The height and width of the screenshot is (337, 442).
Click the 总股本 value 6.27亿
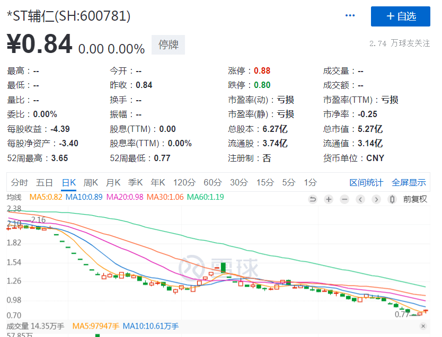(275, 129)
